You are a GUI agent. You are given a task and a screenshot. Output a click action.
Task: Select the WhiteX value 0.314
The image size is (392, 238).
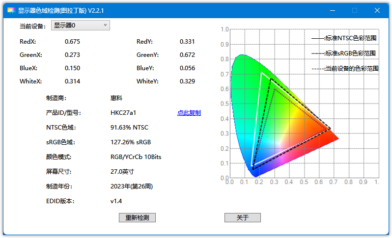coord(72,81)
